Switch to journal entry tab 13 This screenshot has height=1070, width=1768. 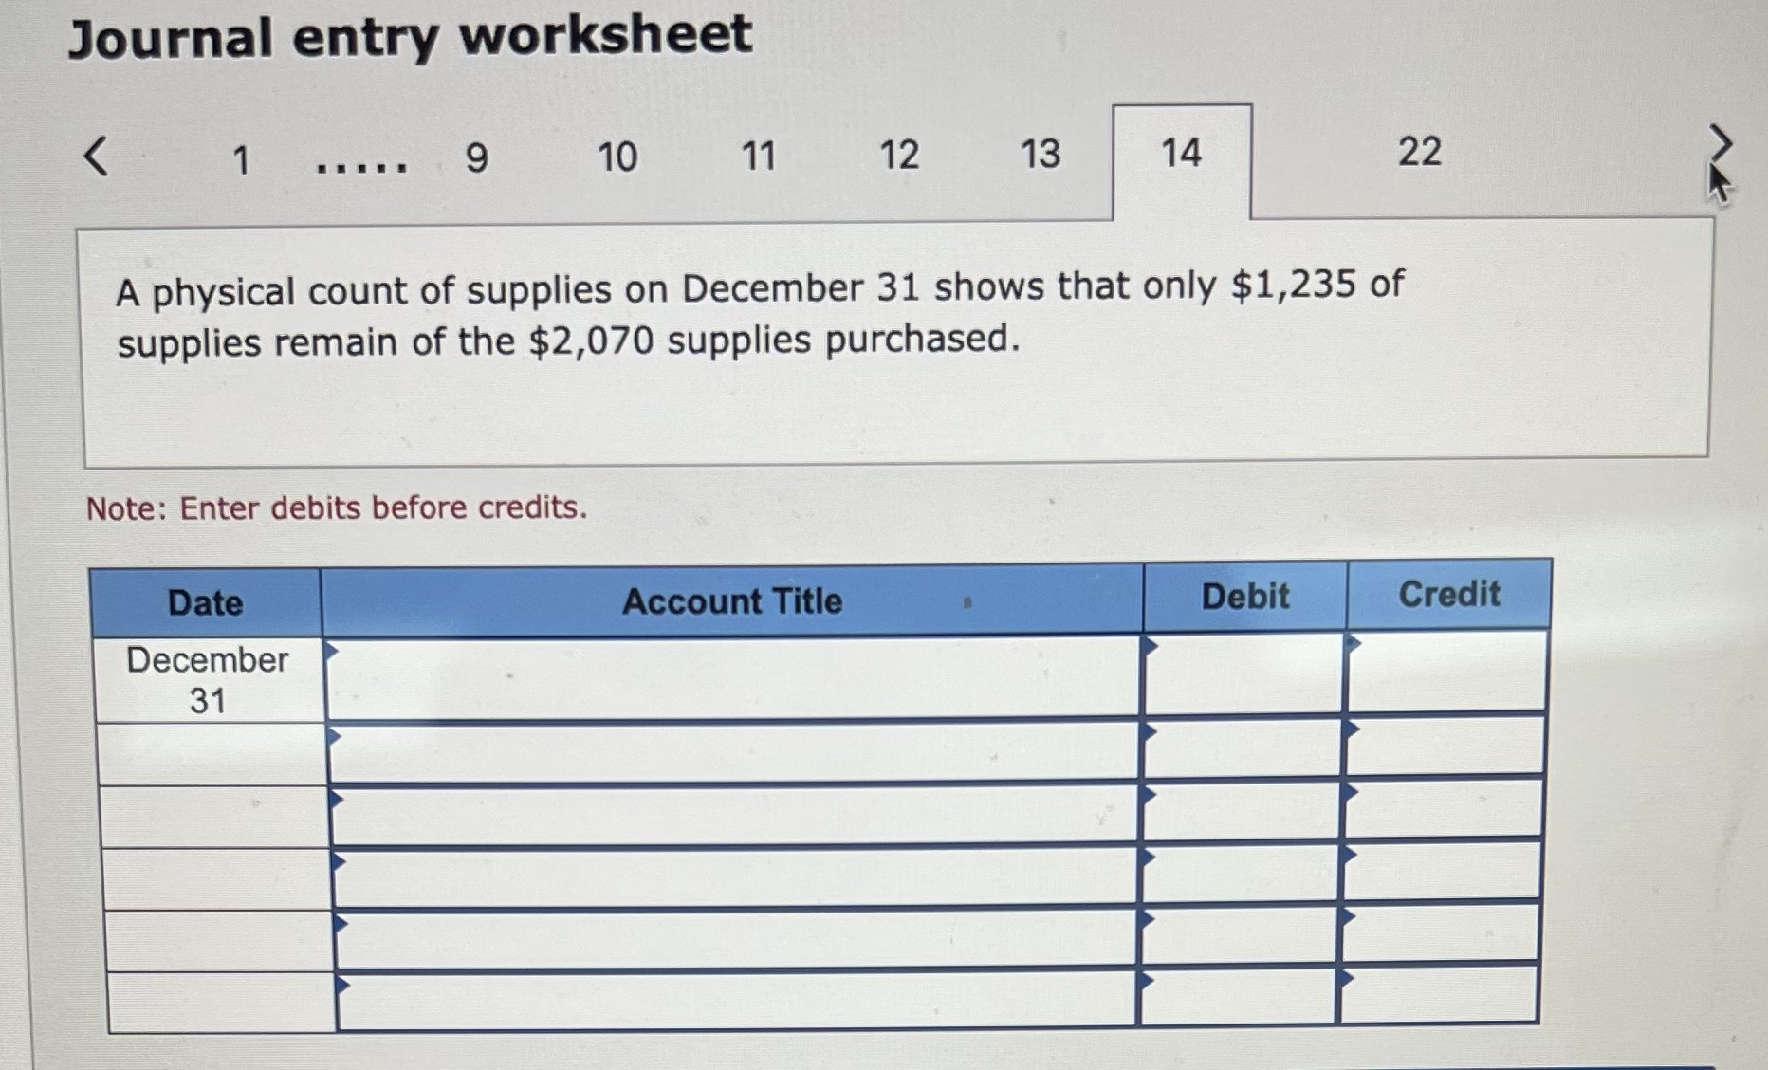click(x=1040, y=157)
